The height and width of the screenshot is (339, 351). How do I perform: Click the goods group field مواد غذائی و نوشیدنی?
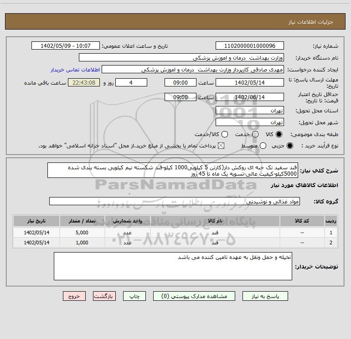tap(175, 201)
